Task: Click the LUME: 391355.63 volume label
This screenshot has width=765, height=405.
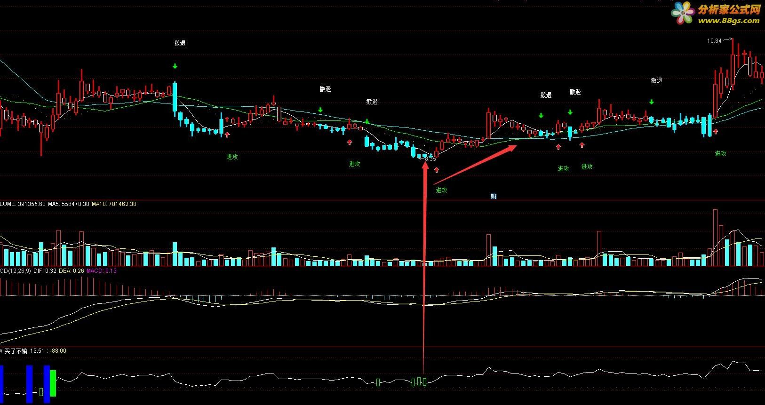Action: (23, 204)
